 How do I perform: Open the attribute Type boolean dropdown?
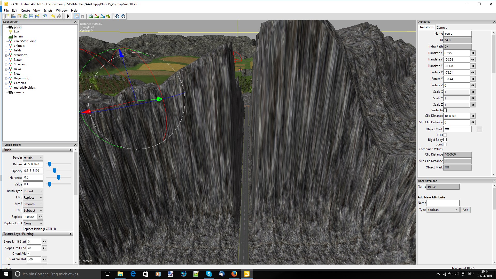pos(443,210)
